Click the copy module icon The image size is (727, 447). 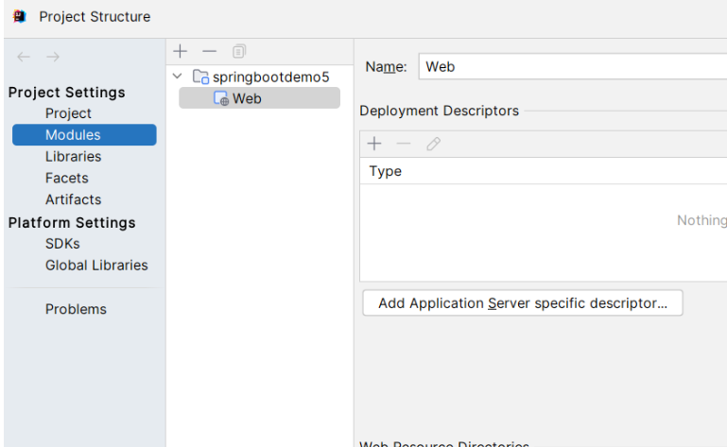(x=239, y=51)
